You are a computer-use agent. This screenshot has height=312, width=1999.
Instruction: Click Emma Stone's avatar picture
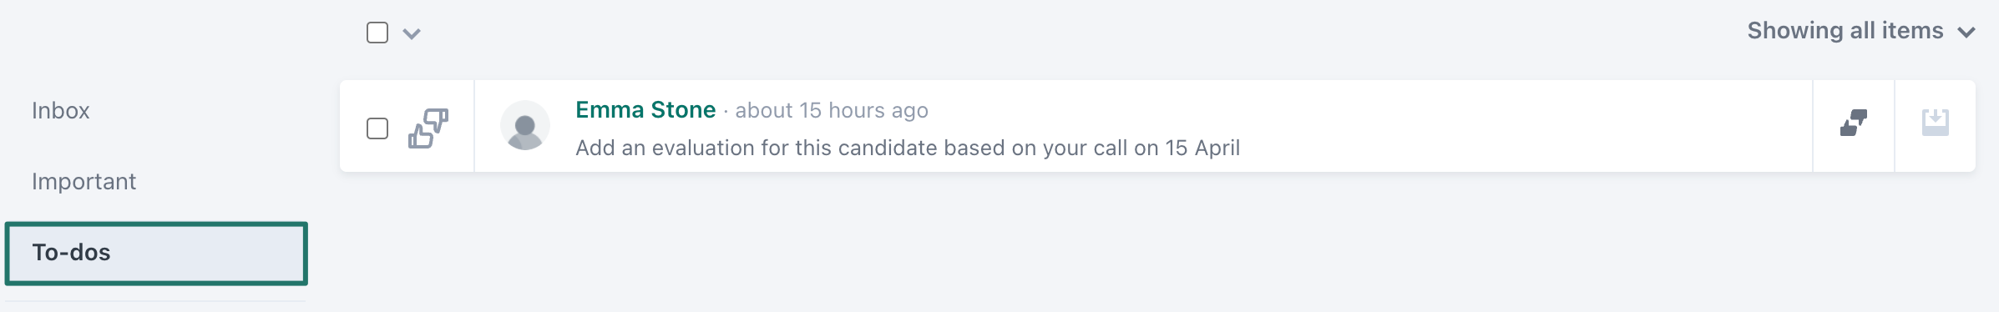(525, 126)
